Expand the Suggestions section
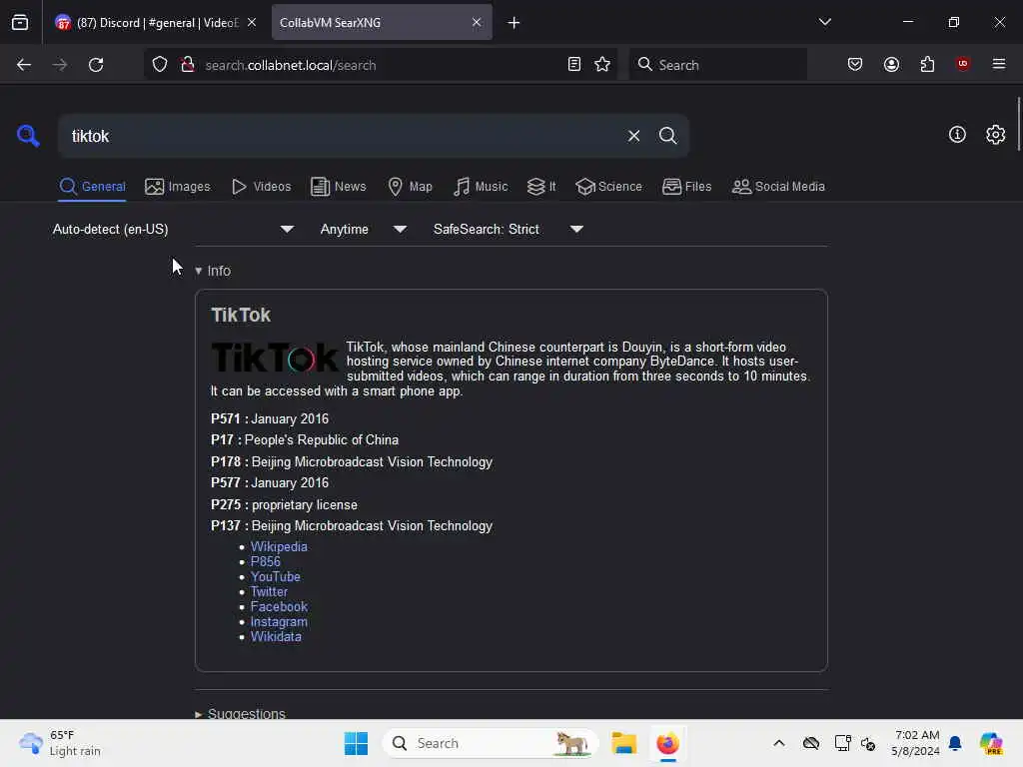Image resolution: width=1023 pixels, height=767 pixels. 240,713
